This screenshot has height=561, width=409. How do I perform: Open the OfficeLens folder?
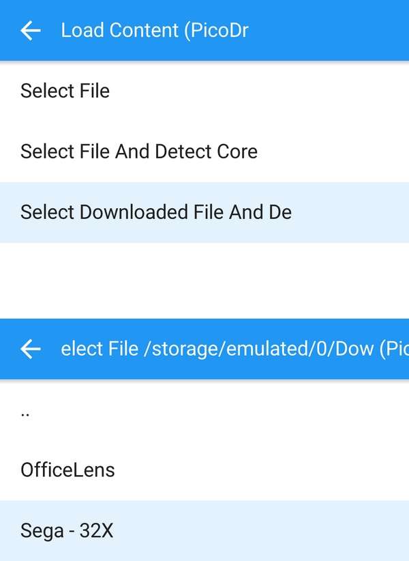(x=204, y=470)
